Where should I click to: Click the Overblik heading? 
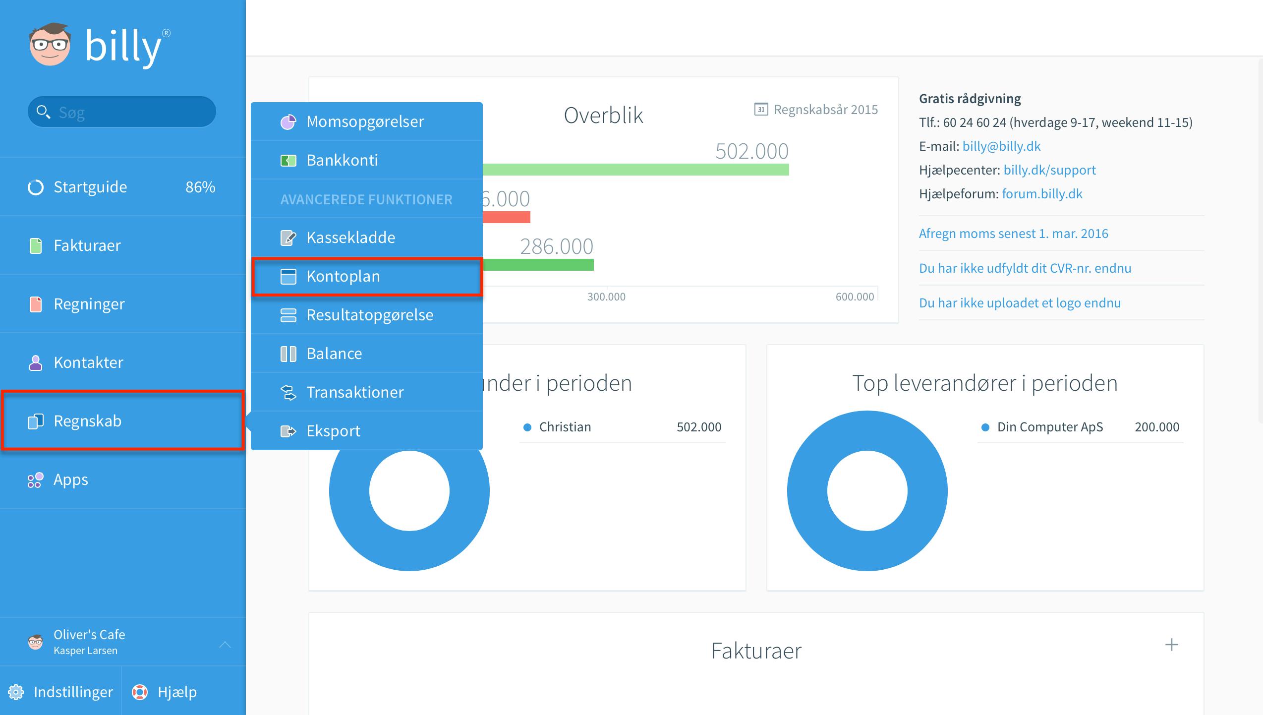click(603, 116)
